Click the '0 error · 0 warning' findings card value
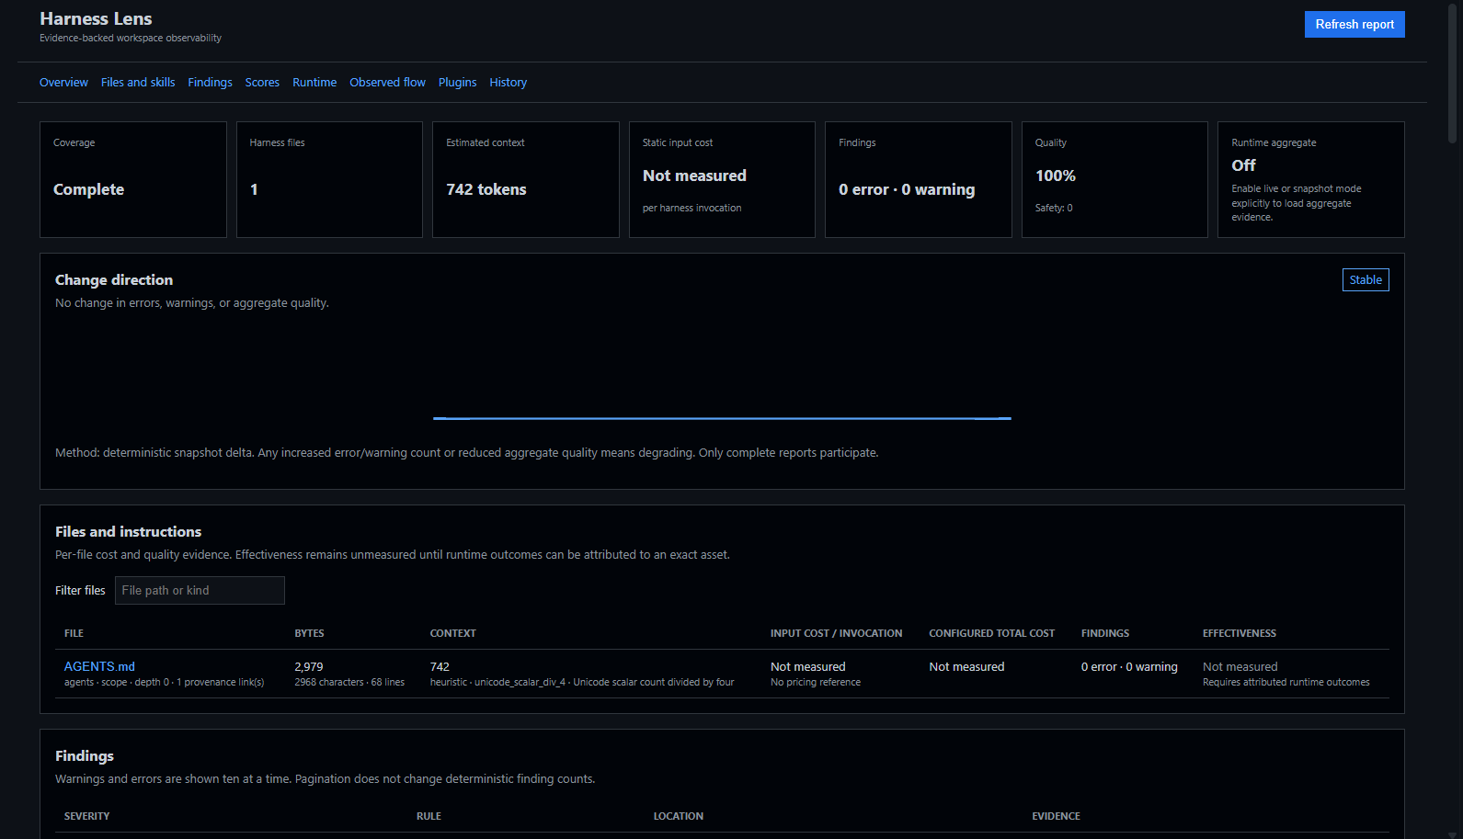Screen dimensions: 1463x839 907,189
